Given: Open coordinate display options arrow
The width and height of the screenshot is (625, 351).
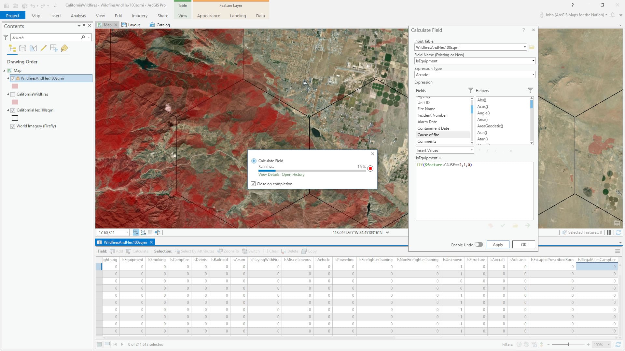Looking at the screenshot, I should (387, 232).
